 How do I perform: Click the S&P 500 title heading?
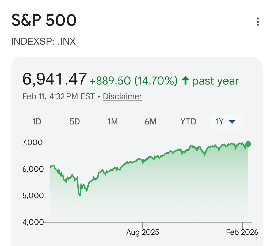click(x=44, y=20)
